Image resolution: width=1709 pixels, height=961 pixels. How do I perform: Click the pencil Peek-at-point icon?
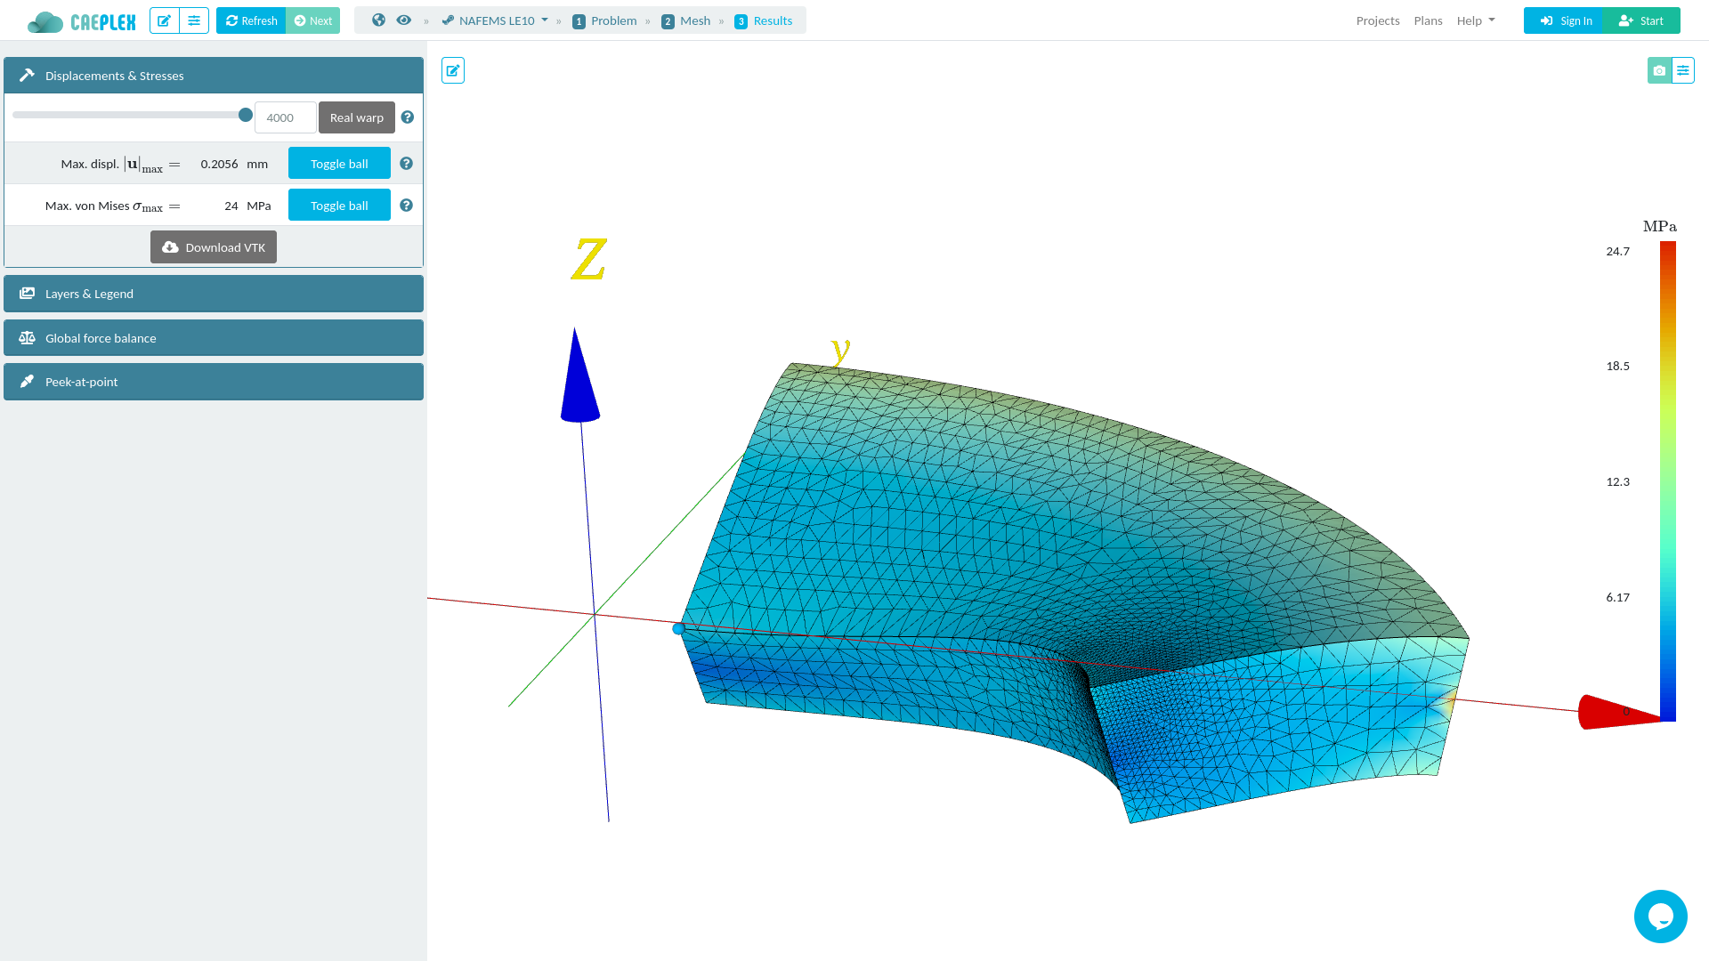(x=27, y=380)
